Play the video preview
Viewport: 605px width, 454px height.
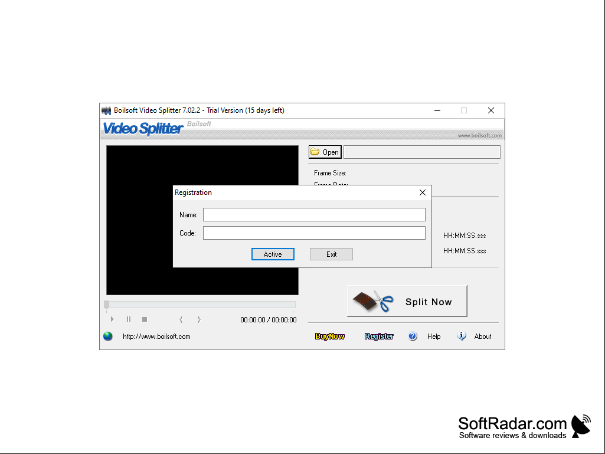112,319
